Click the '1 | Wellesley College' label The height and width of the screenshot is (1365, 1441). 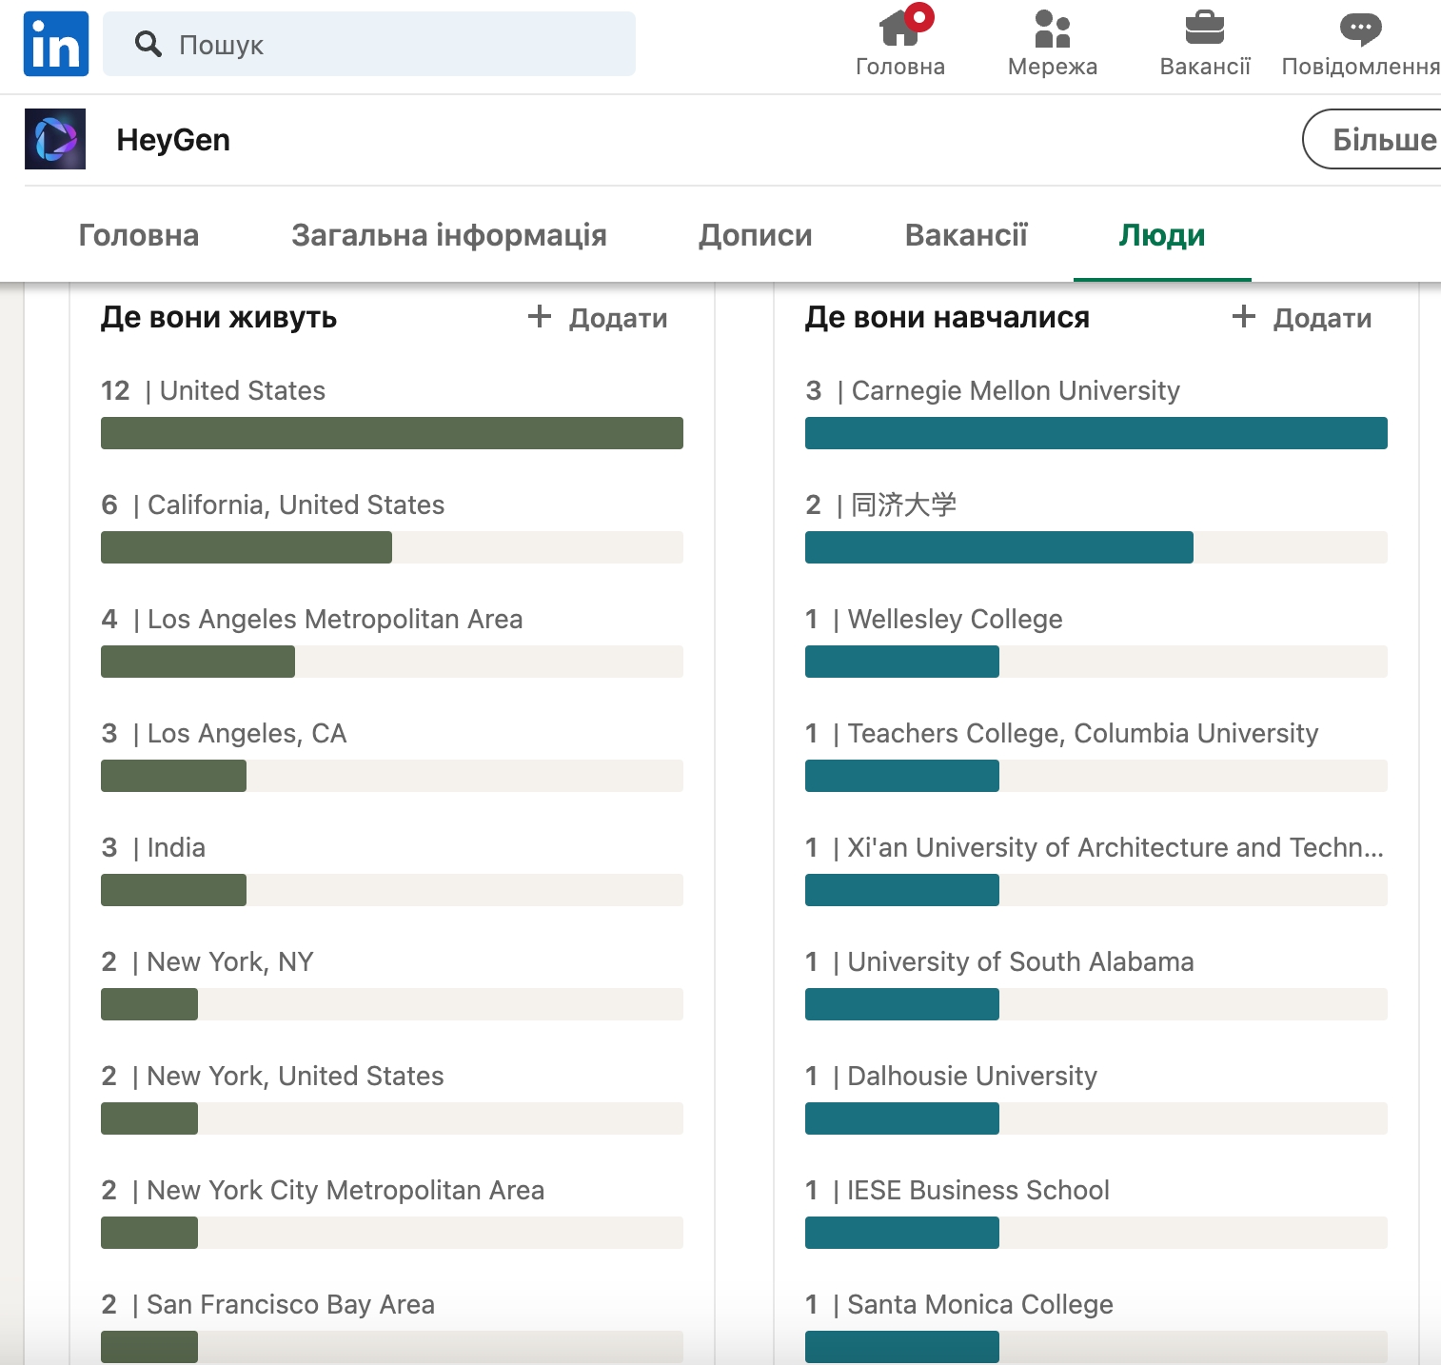point(934,619)
